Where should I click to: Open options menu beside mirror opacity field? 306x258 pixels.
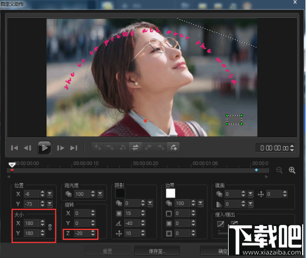(250, 193)
